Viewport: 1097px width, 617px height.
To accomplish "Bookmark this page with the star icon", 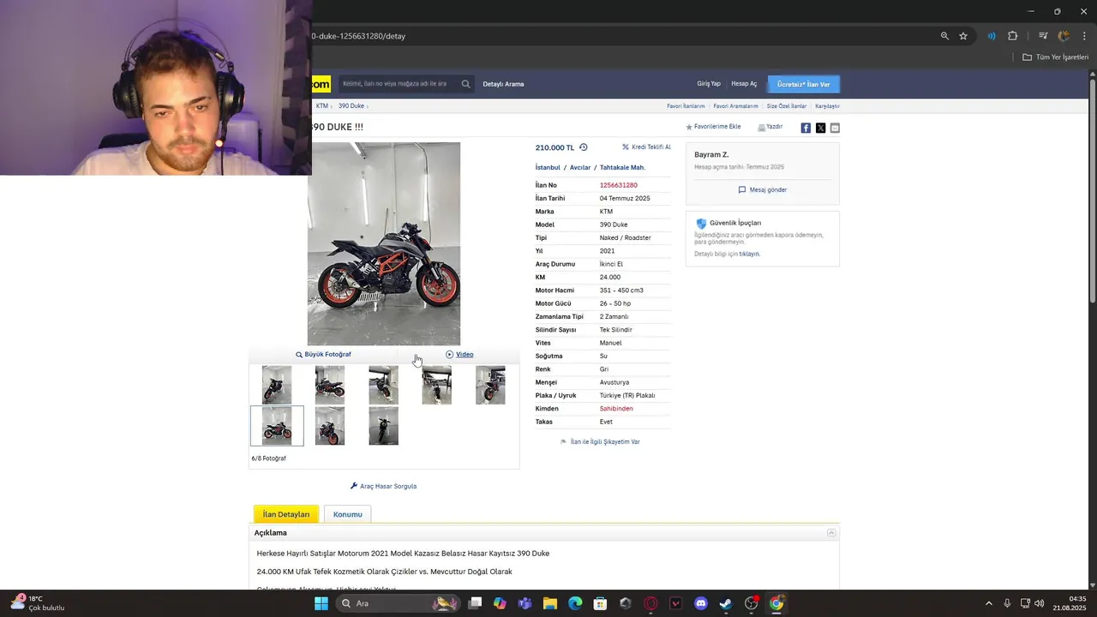I will [x=963, y=36].
